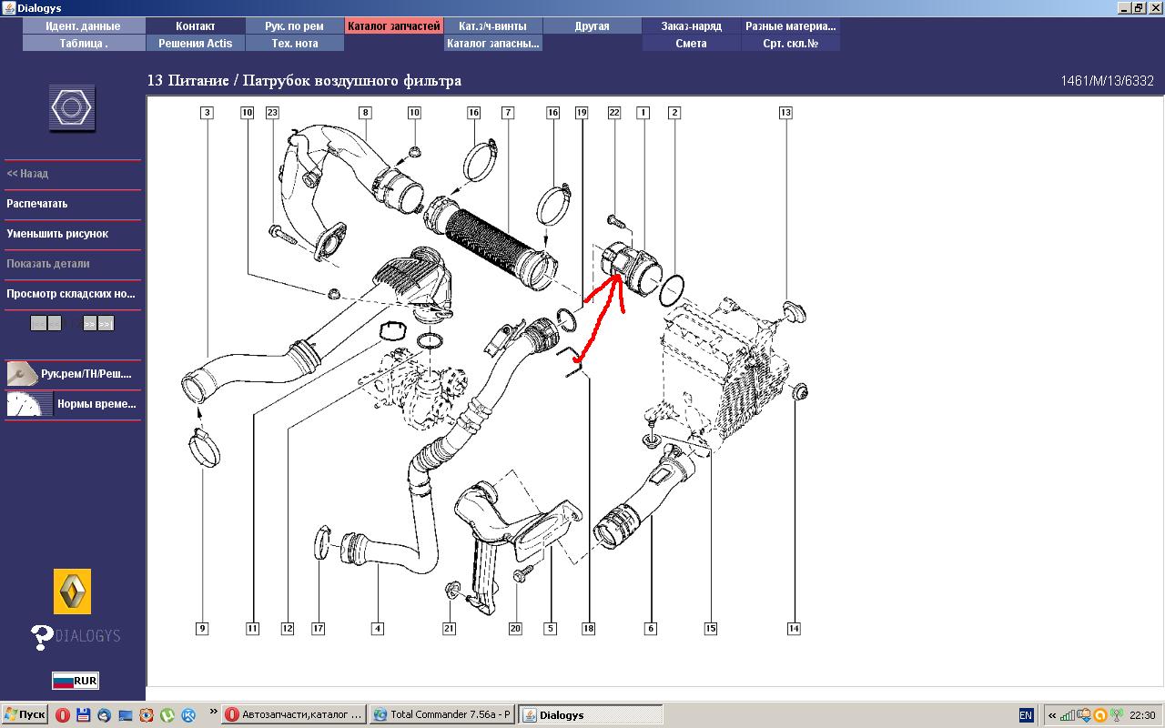Switch to Автозапчасти,каталог Opera taskbar window
This screenshot has height=728, width=1165.
pos(294,715)
